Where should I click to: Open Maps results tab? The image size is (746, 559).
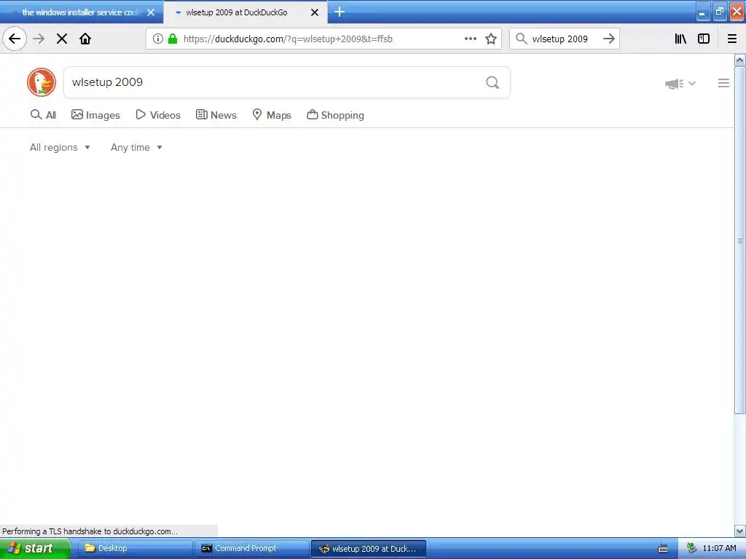[x=272, y=115]
